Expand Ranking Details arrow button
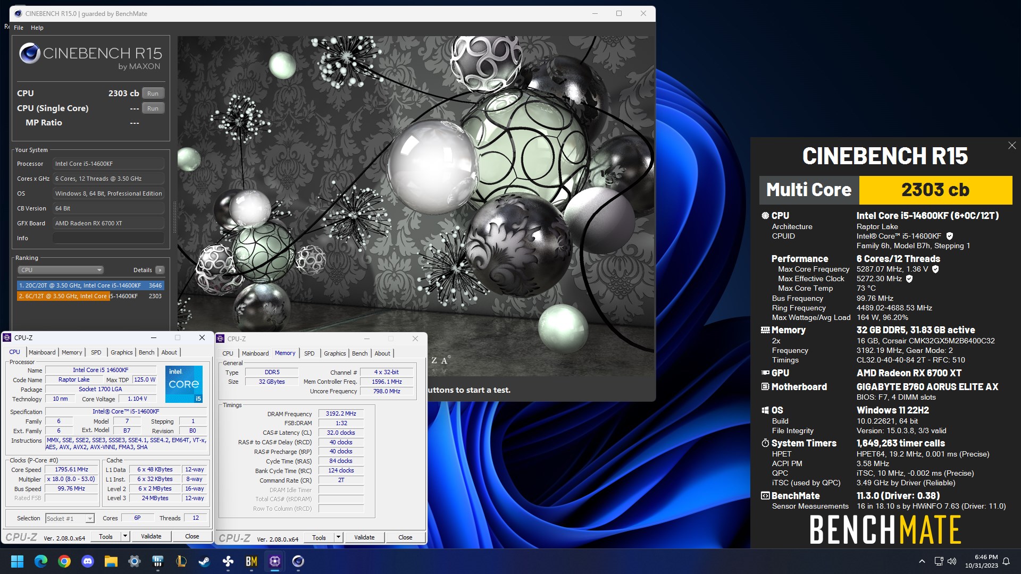Viewport: 1021px width, 574px height. [x=160, y=270]
